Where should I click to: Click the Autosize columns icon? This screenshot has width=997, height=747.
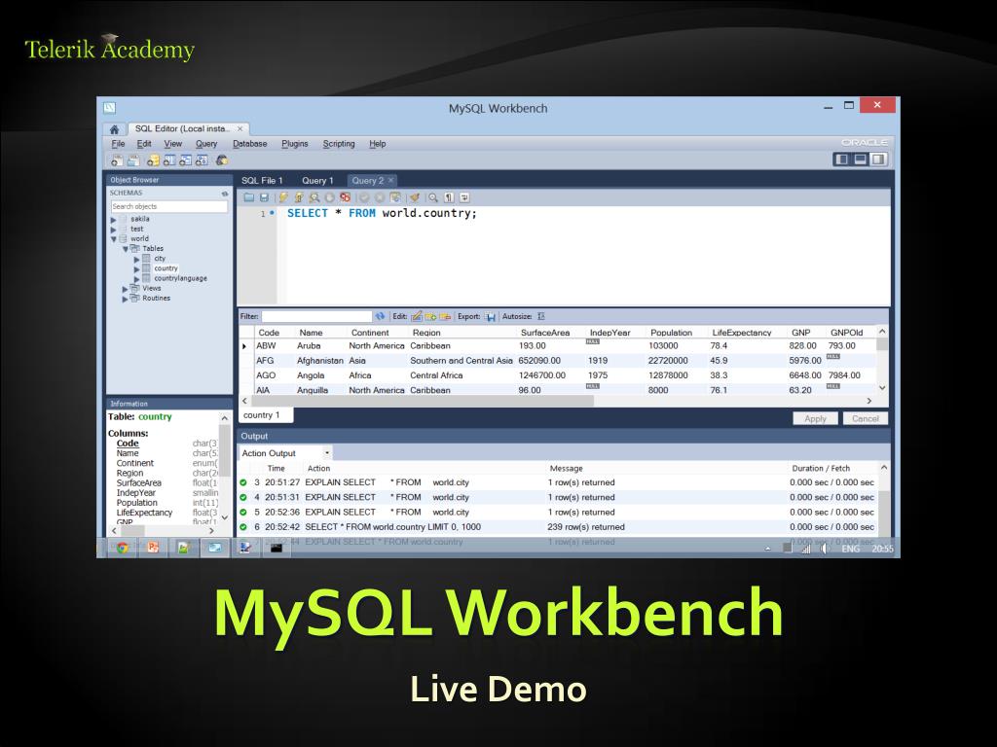pos(541,316)
